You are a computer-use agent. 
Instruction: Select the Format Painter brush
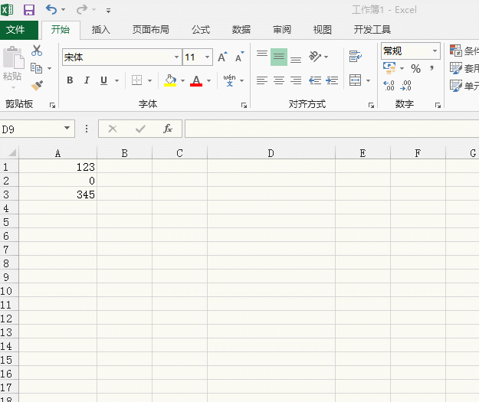[x=37, y=86]
